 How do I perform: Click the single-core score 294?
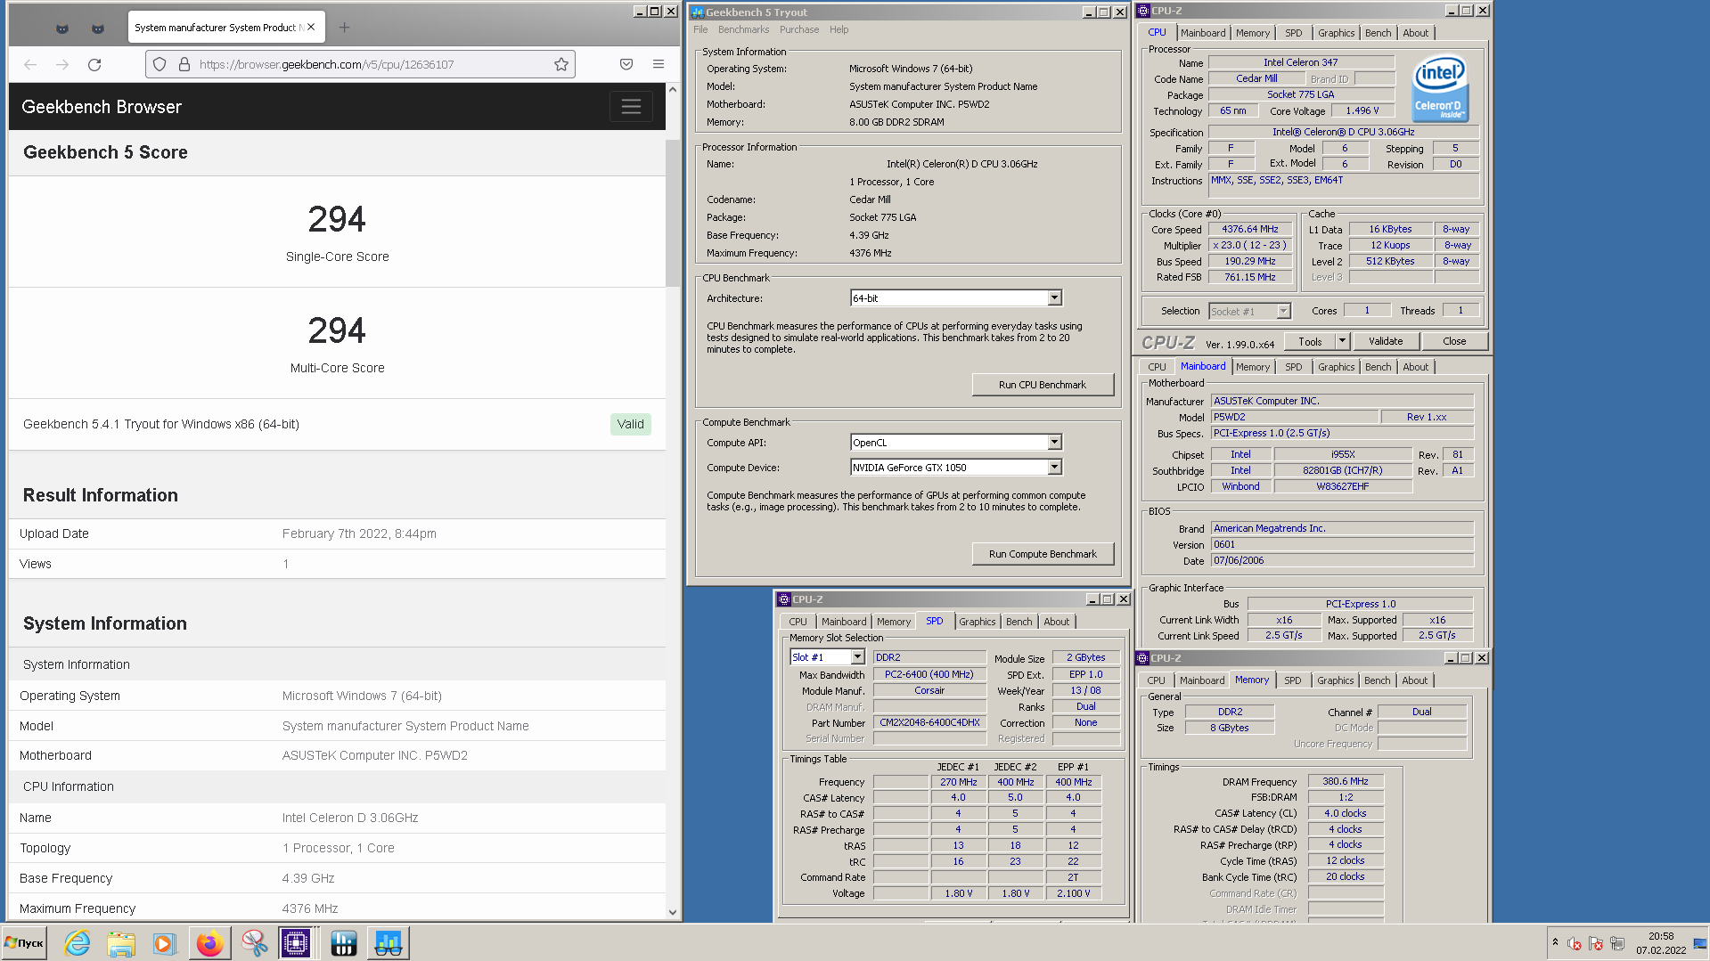(337, 219)
